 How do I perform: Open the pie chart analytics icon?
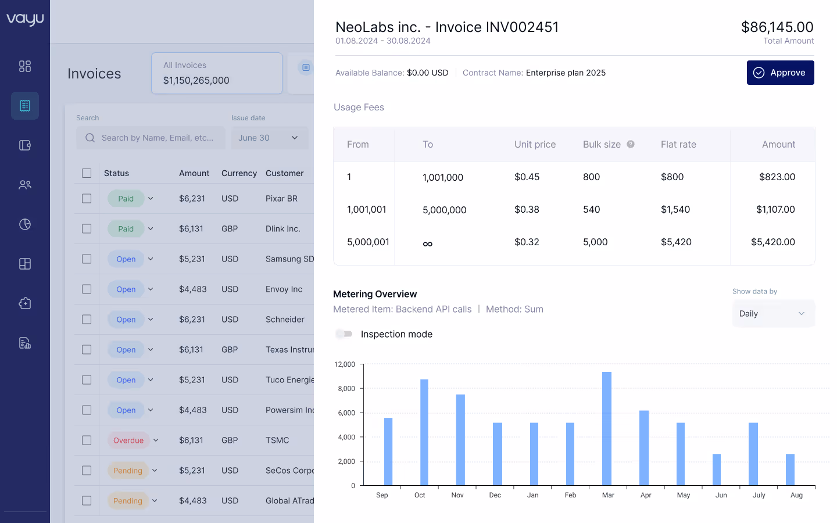pyautogui.click(x=25, y=224)
